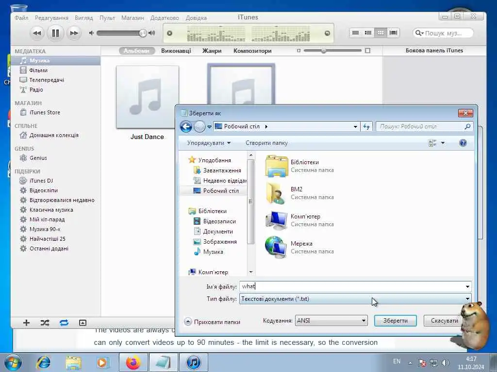Image resolution: width=497 pixels, height=372 pixels.
Task: Click the iTunes previous track button
Action: click(37, 33)
